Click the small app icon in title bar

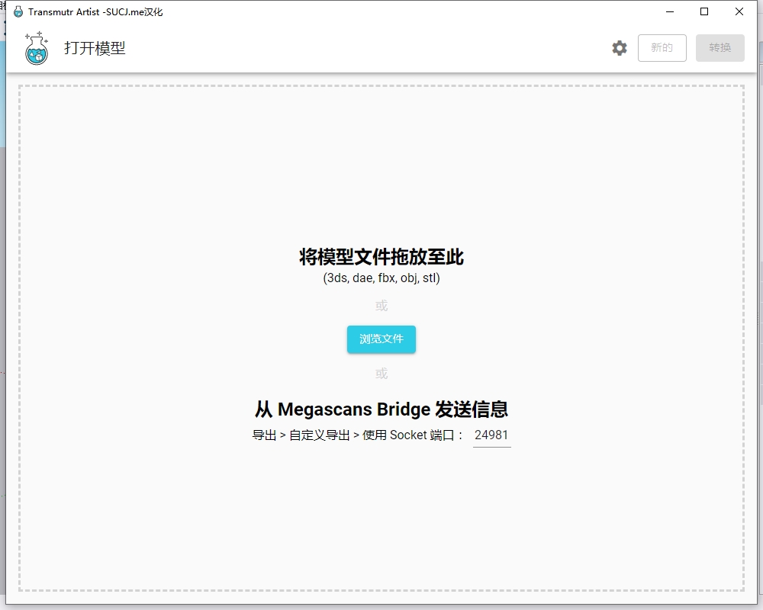point(18,12)
